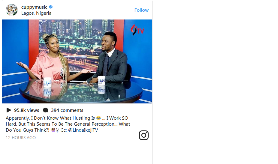This screenshot has width=278, height=164.
Task: Play the embedded interview video
Action: [77, 61]
